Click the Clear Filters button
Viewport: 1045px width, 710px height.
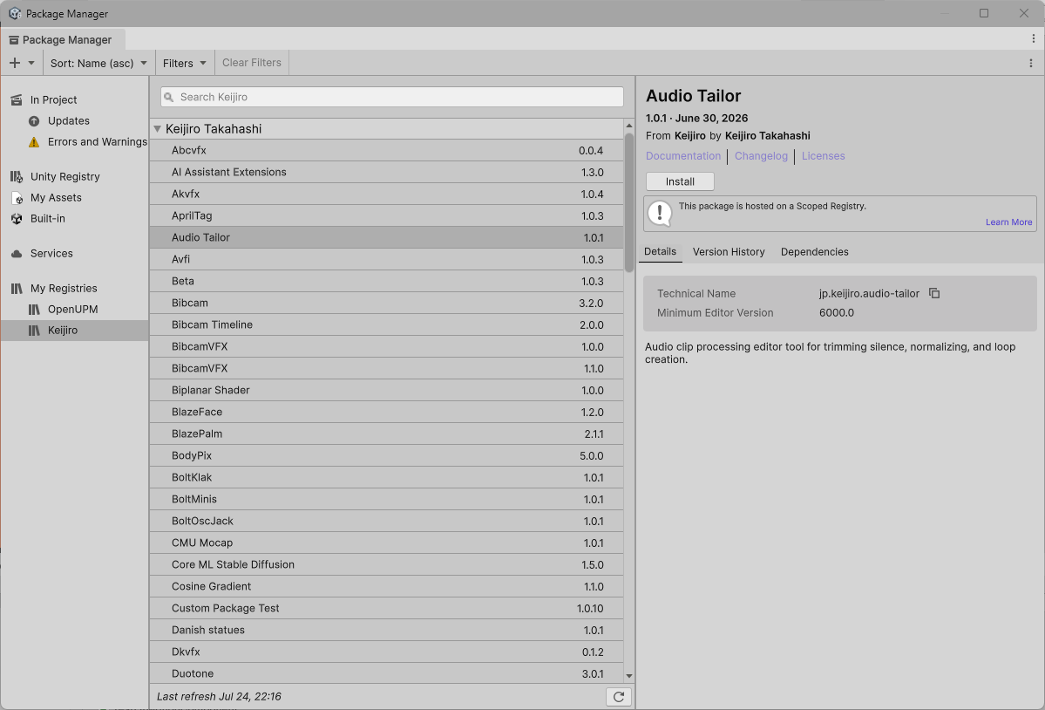click(x=251, y=63)
